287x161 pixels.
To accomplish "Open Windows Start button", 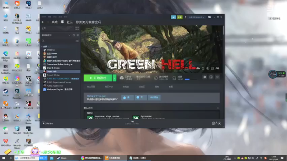I will pyautogui.click(x=4, y=158).
